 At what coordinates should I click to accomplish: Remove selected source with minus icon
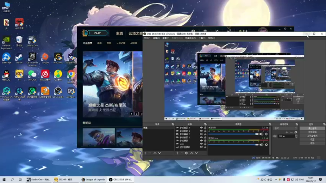pyautogui.click(x=182, y=153)
